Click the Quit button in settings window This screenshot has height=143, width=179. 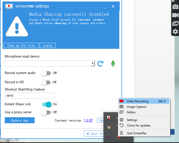coord(94,133)
